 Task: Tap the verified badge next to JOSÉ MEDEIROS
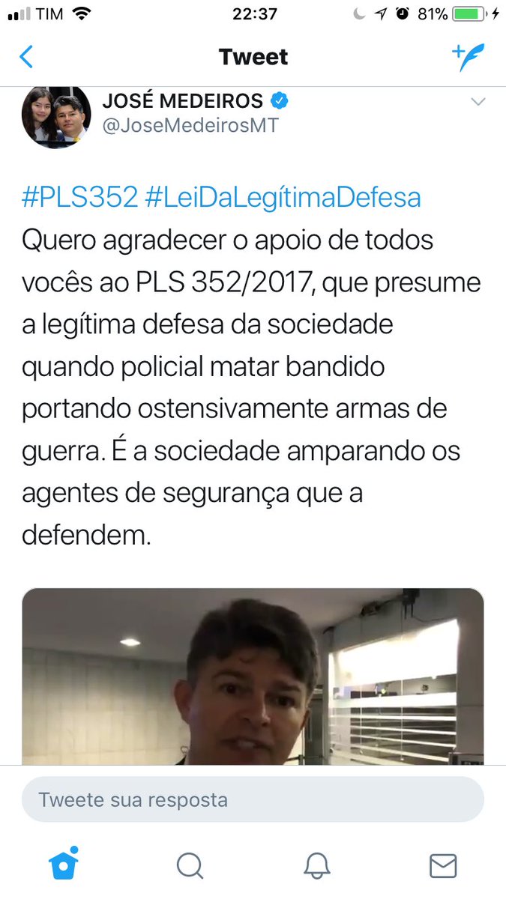(x=280, y=100)
